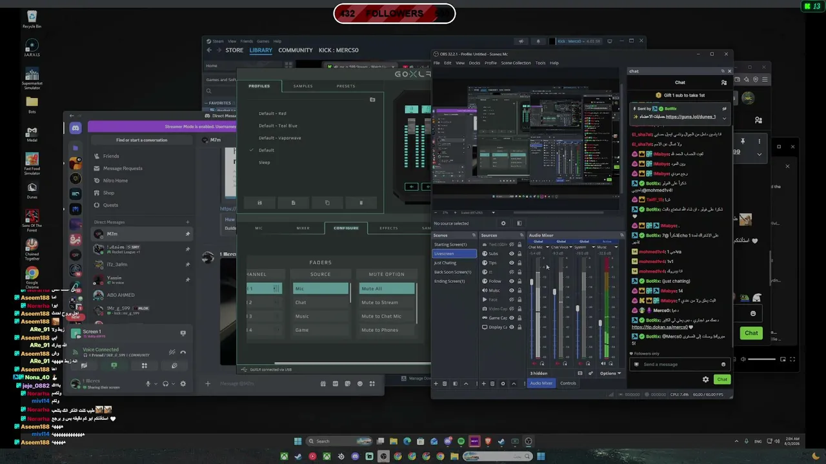Show the hidden Text (GDI+) source

(x=512, y=244)
